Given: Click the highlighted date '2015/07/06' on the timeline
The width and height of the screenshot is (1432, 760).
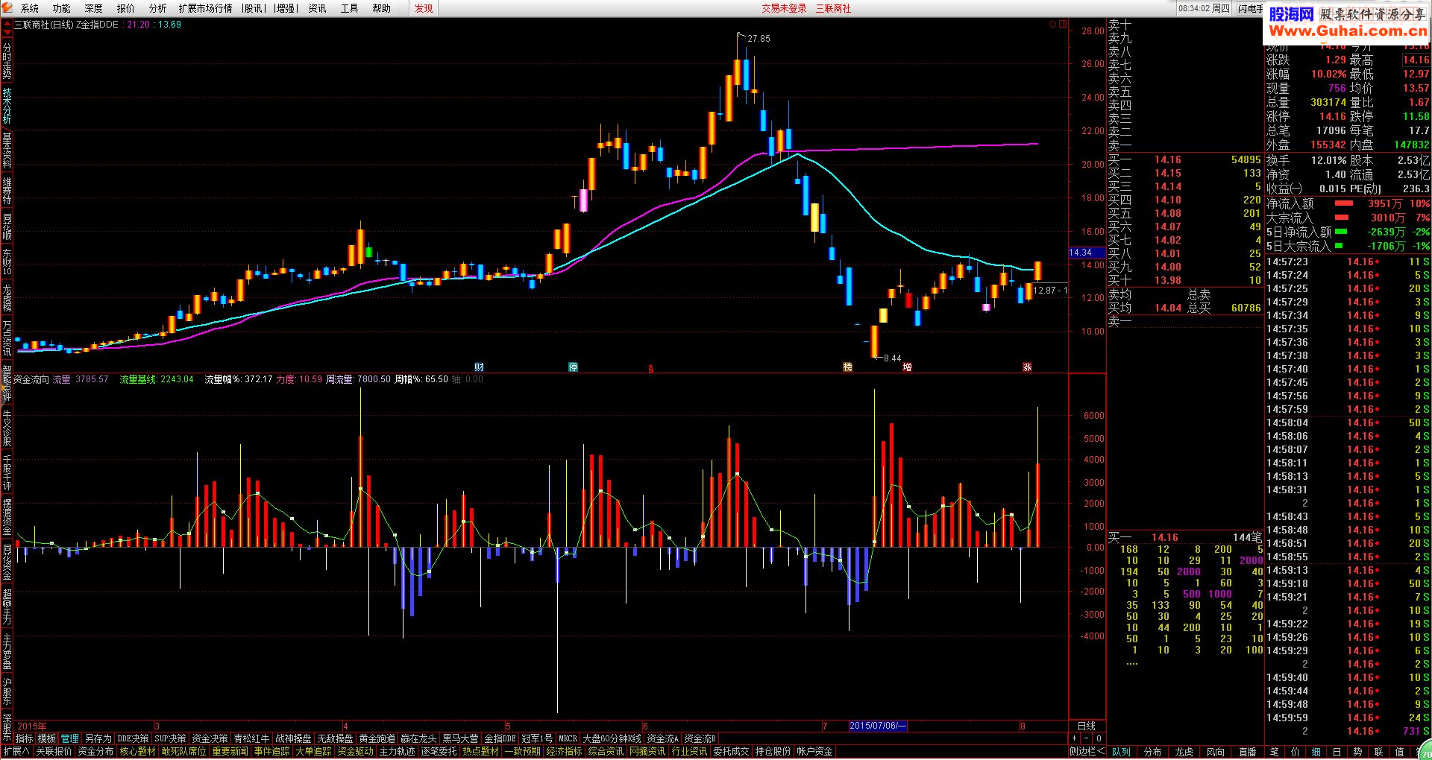Looking at the screenshot, I should (878, 726).
